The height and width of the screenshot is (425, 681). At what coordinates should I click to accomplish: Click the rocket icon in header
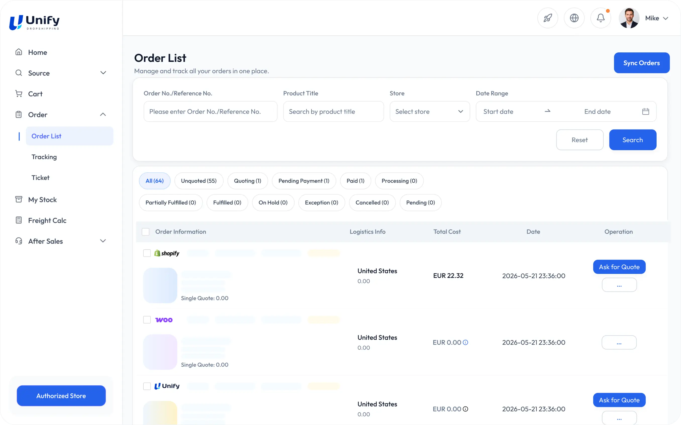click(547, 18)
